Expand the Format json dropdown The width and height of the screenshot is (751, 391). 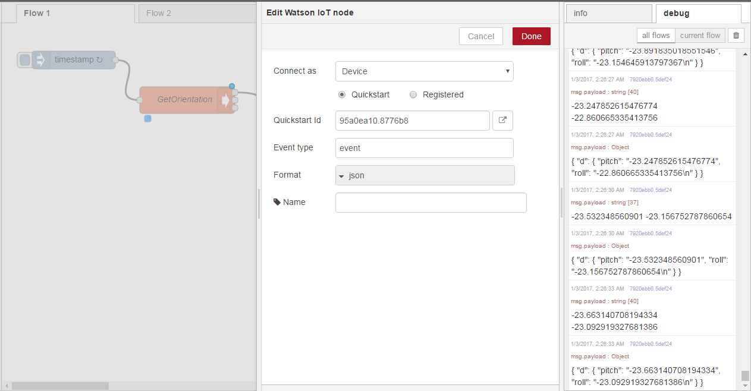[425, 175]
